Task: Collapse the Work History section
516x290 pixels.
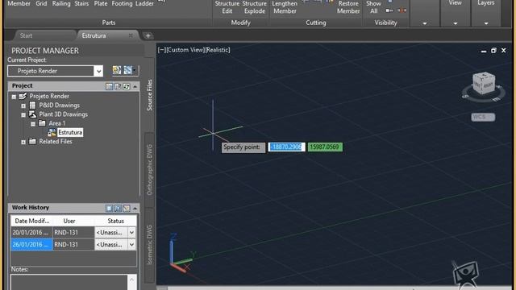Action: pyautogui.click(x=135, y=208)
